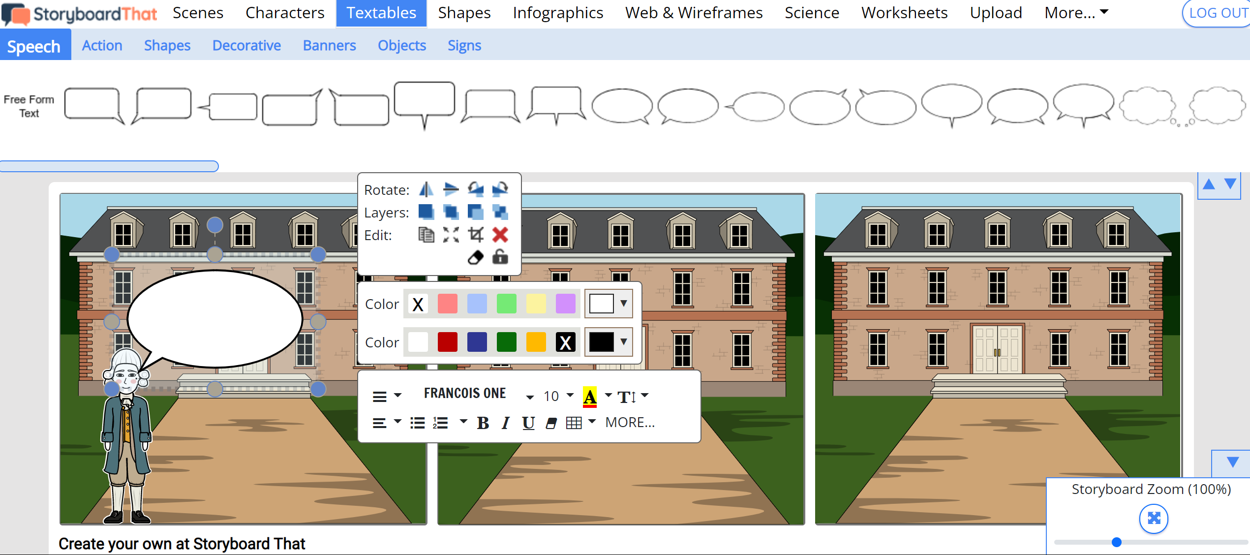Select the thought cloud bubble shape
The height and width of the screenshot is (555, 1250).
(x=1149, y=106)
